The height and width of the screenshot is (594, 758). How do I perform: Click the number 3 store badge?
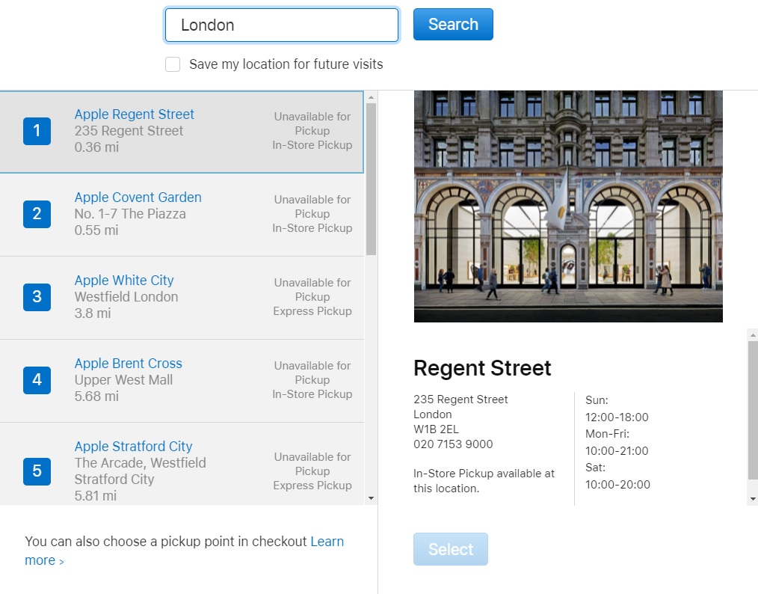pyautogui.click(x=37, y=297)
